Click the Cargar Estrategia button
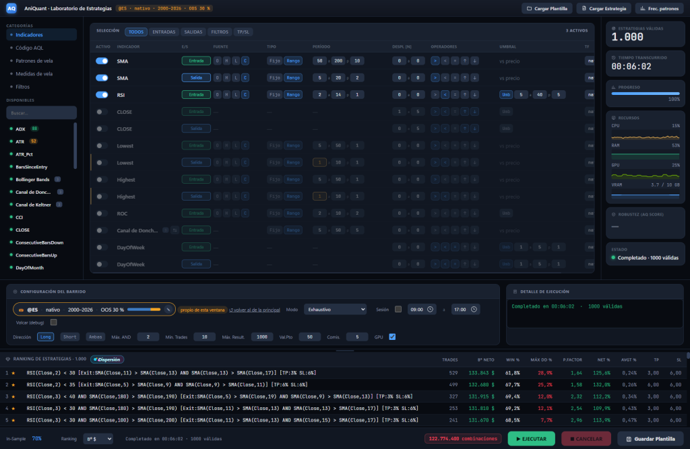 pyautogui.click(x=604, y=8)
